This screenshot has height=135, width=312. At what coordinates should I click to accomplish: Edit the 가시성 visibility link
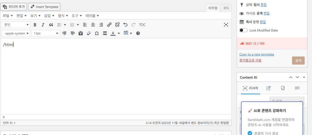(267, 13)
